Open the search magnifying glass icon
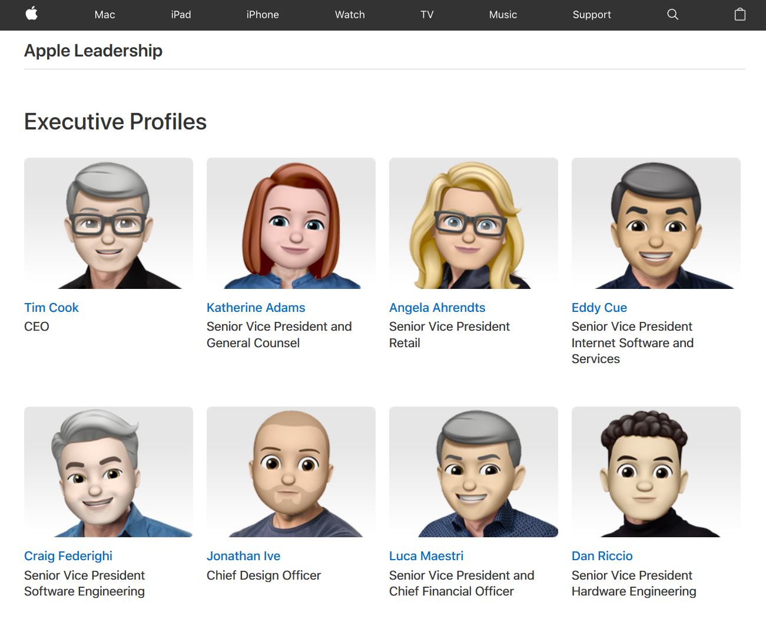Screen dimensions: 766x622 [672, 15]
